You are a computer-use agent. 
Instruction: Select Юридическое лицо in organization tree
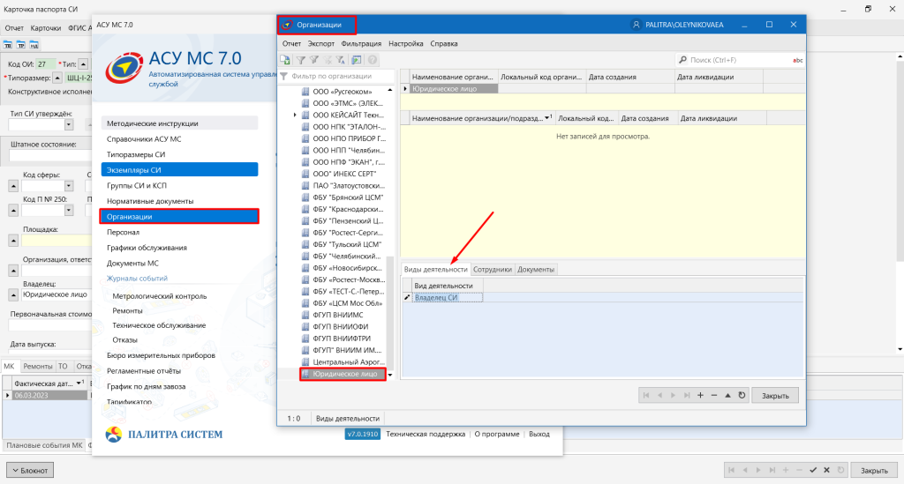[x=343, y=374]
